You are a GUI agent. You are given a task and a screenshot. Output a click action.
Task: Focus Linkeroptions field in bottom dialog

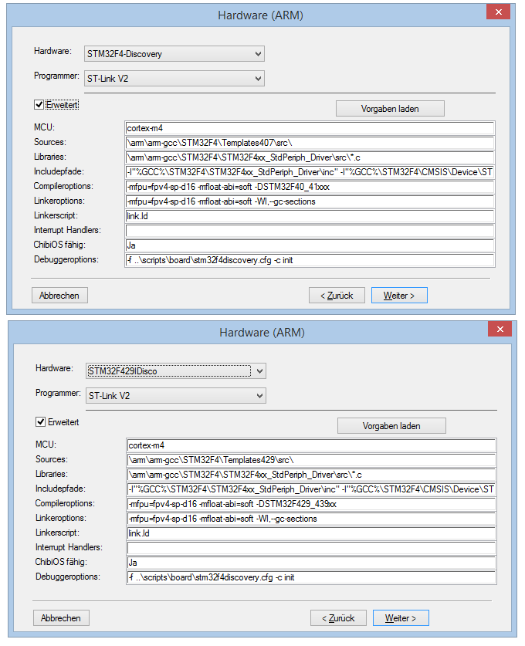pos(312,519)
